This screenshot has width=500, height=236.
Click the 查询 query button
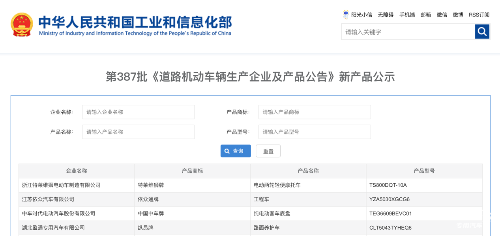click(236, 151)
